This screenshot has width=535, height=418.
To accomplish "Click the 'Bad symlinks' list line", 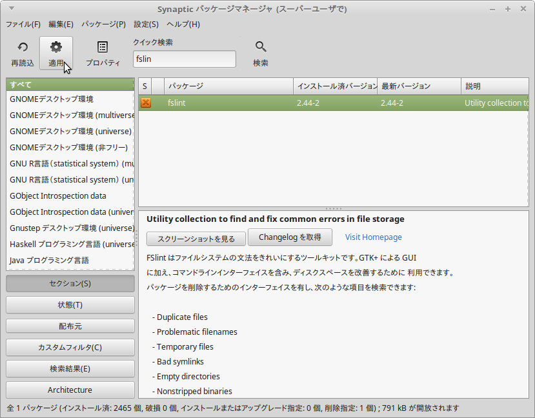I will click(x=177, y=361).
